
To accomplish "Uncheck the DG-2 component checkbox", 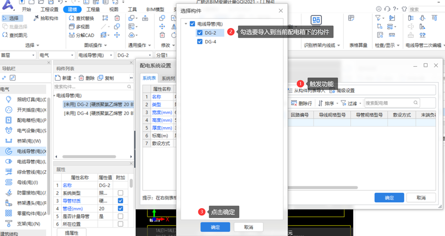I will coord(200,33).
